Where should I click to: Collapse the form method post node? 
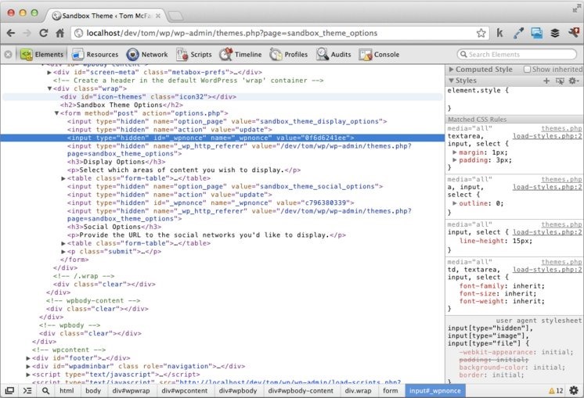pyautogui.click(x=56, y=113)
